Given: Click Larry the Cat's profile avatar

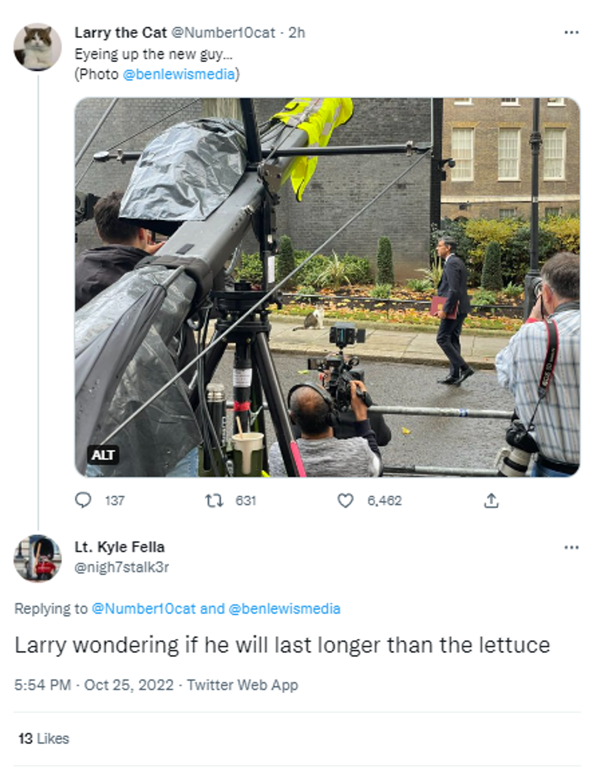Looking at the screenshot, I should [37, 47].
